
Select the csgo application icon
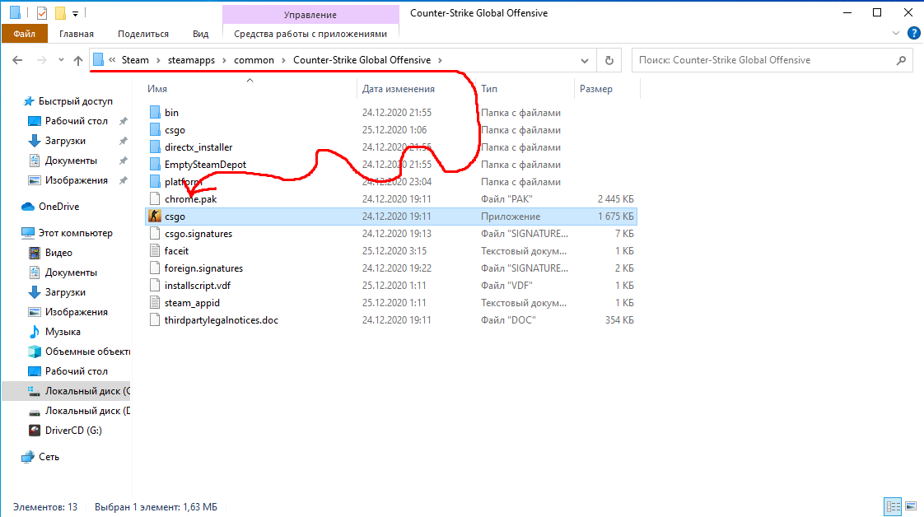tap(154, 217)
